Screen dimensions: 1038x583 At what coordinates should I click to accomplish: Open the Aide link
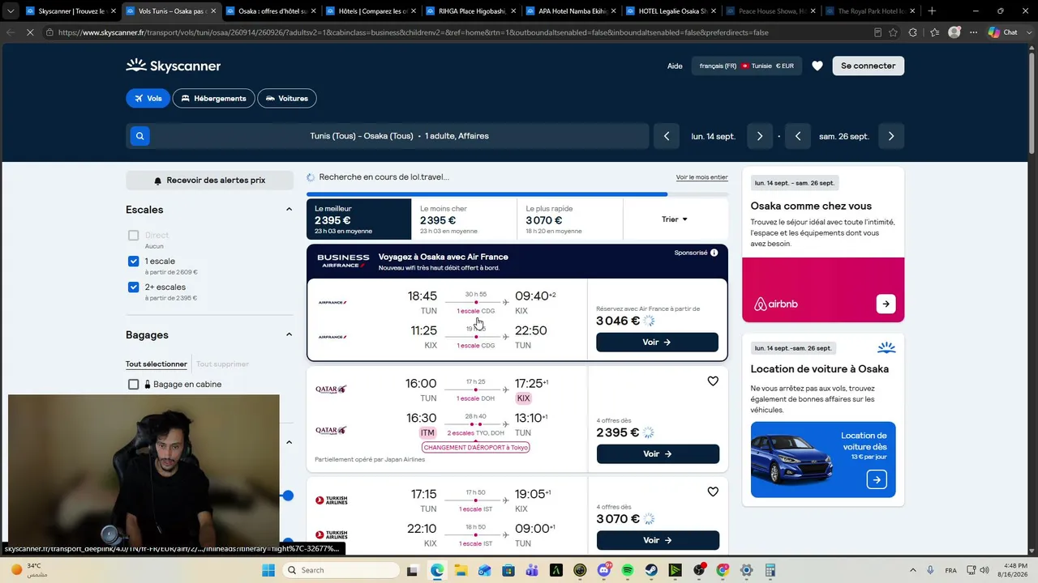click(x=675, y=66)
